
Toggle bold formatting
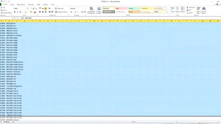[15, 12]
